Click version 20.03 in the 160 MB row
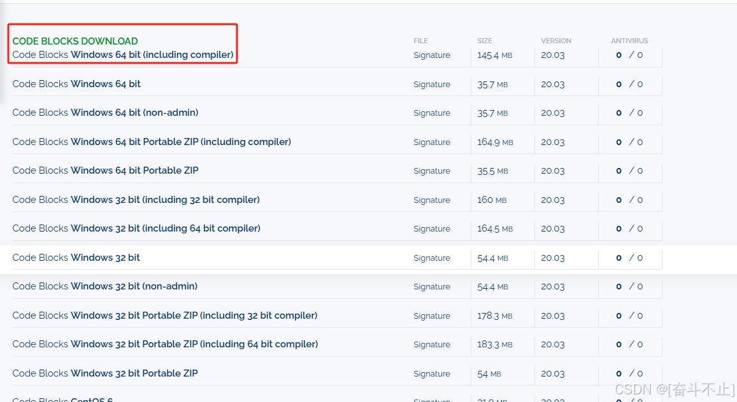Image resolution: width=737 pixels, height=402 pixels. coord(553,200)
